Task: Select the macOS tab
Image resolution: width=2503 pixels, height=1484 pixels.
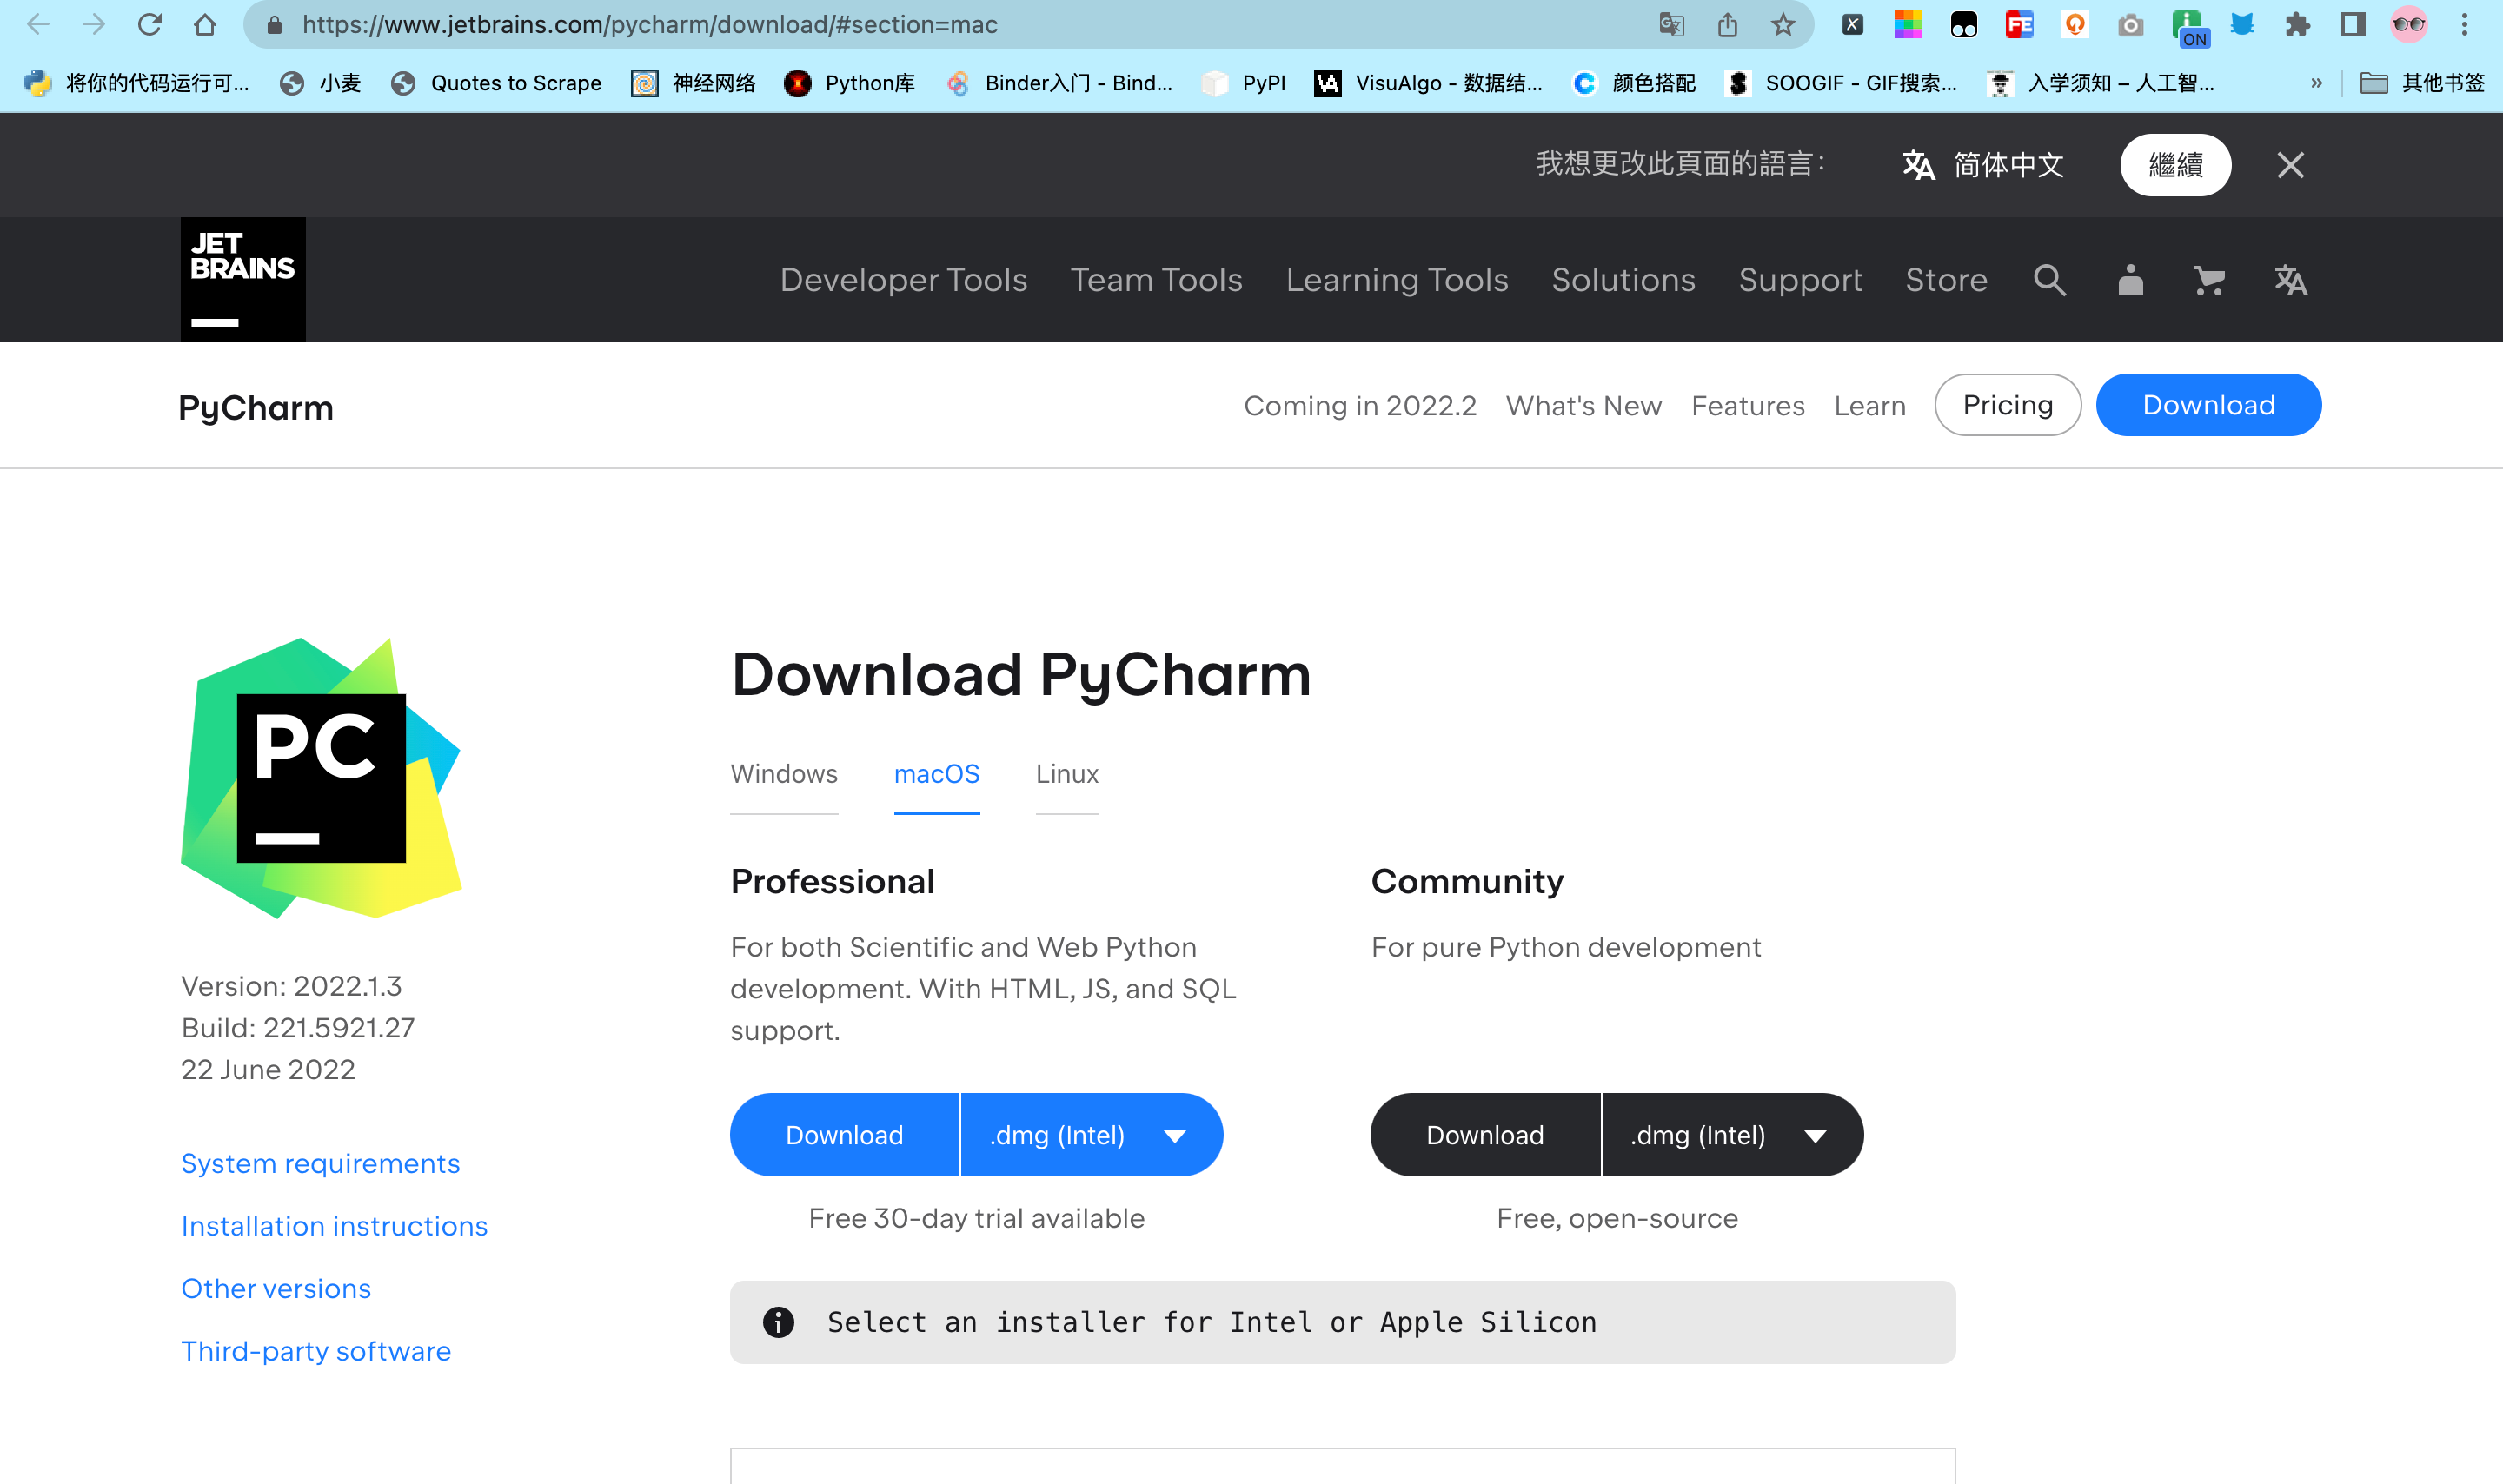Action: point(936,775)
